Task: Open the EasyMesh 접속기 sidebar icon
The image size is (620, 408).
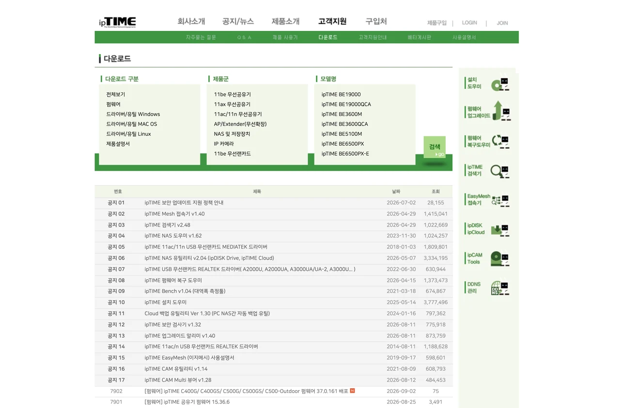Action: [488, 200]
